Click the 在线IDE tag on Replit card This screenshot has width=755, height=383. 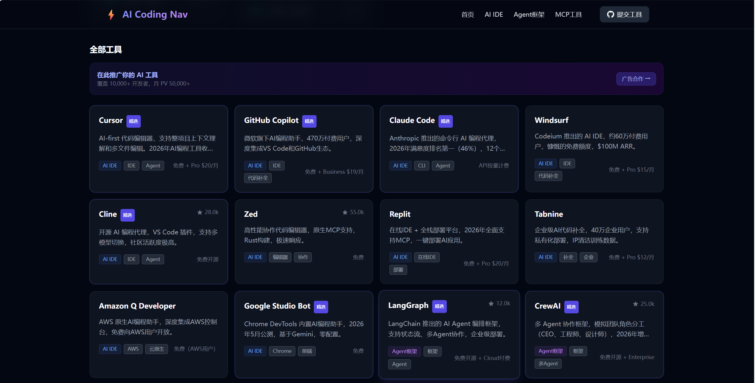(x=427, y=257)
